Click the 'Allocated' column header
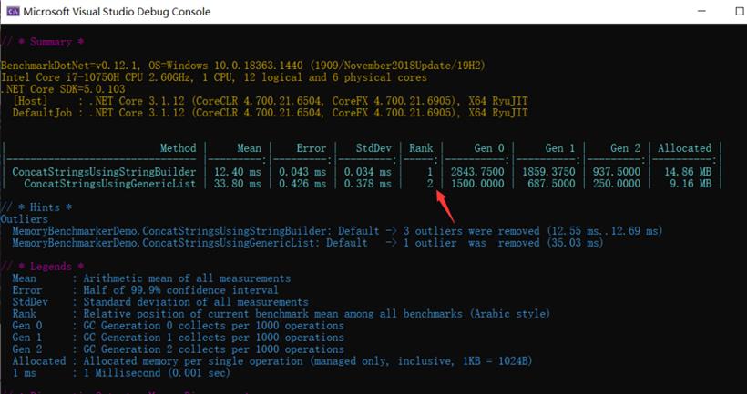The width and height of the screenshot is (747, 394). pos(685,148)
